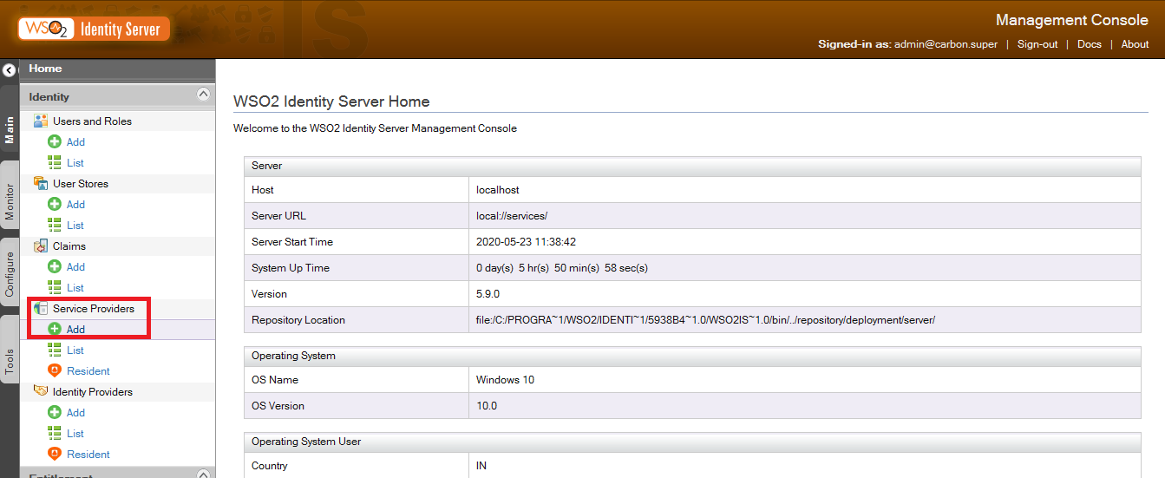Click the green Add icon under Service Providers
Image resolution: width=1165 pixels, height=478 pixels.
[55, 329]
